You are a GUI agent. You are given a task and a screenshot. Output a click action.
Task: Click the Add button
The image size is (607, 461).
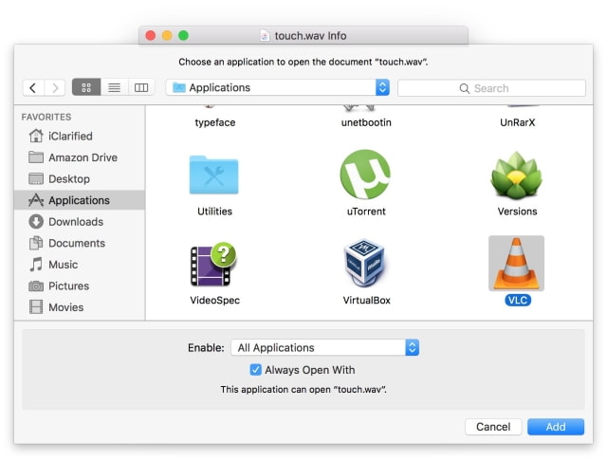[556, 427]
